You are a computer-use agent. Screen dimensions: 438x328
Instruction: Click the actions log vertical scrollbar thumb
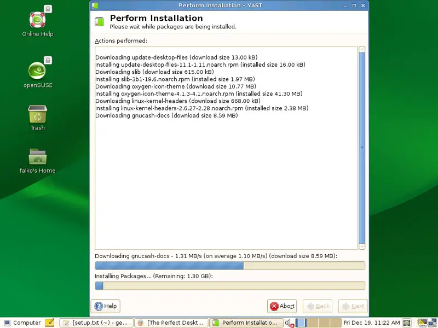pos(362,148)
